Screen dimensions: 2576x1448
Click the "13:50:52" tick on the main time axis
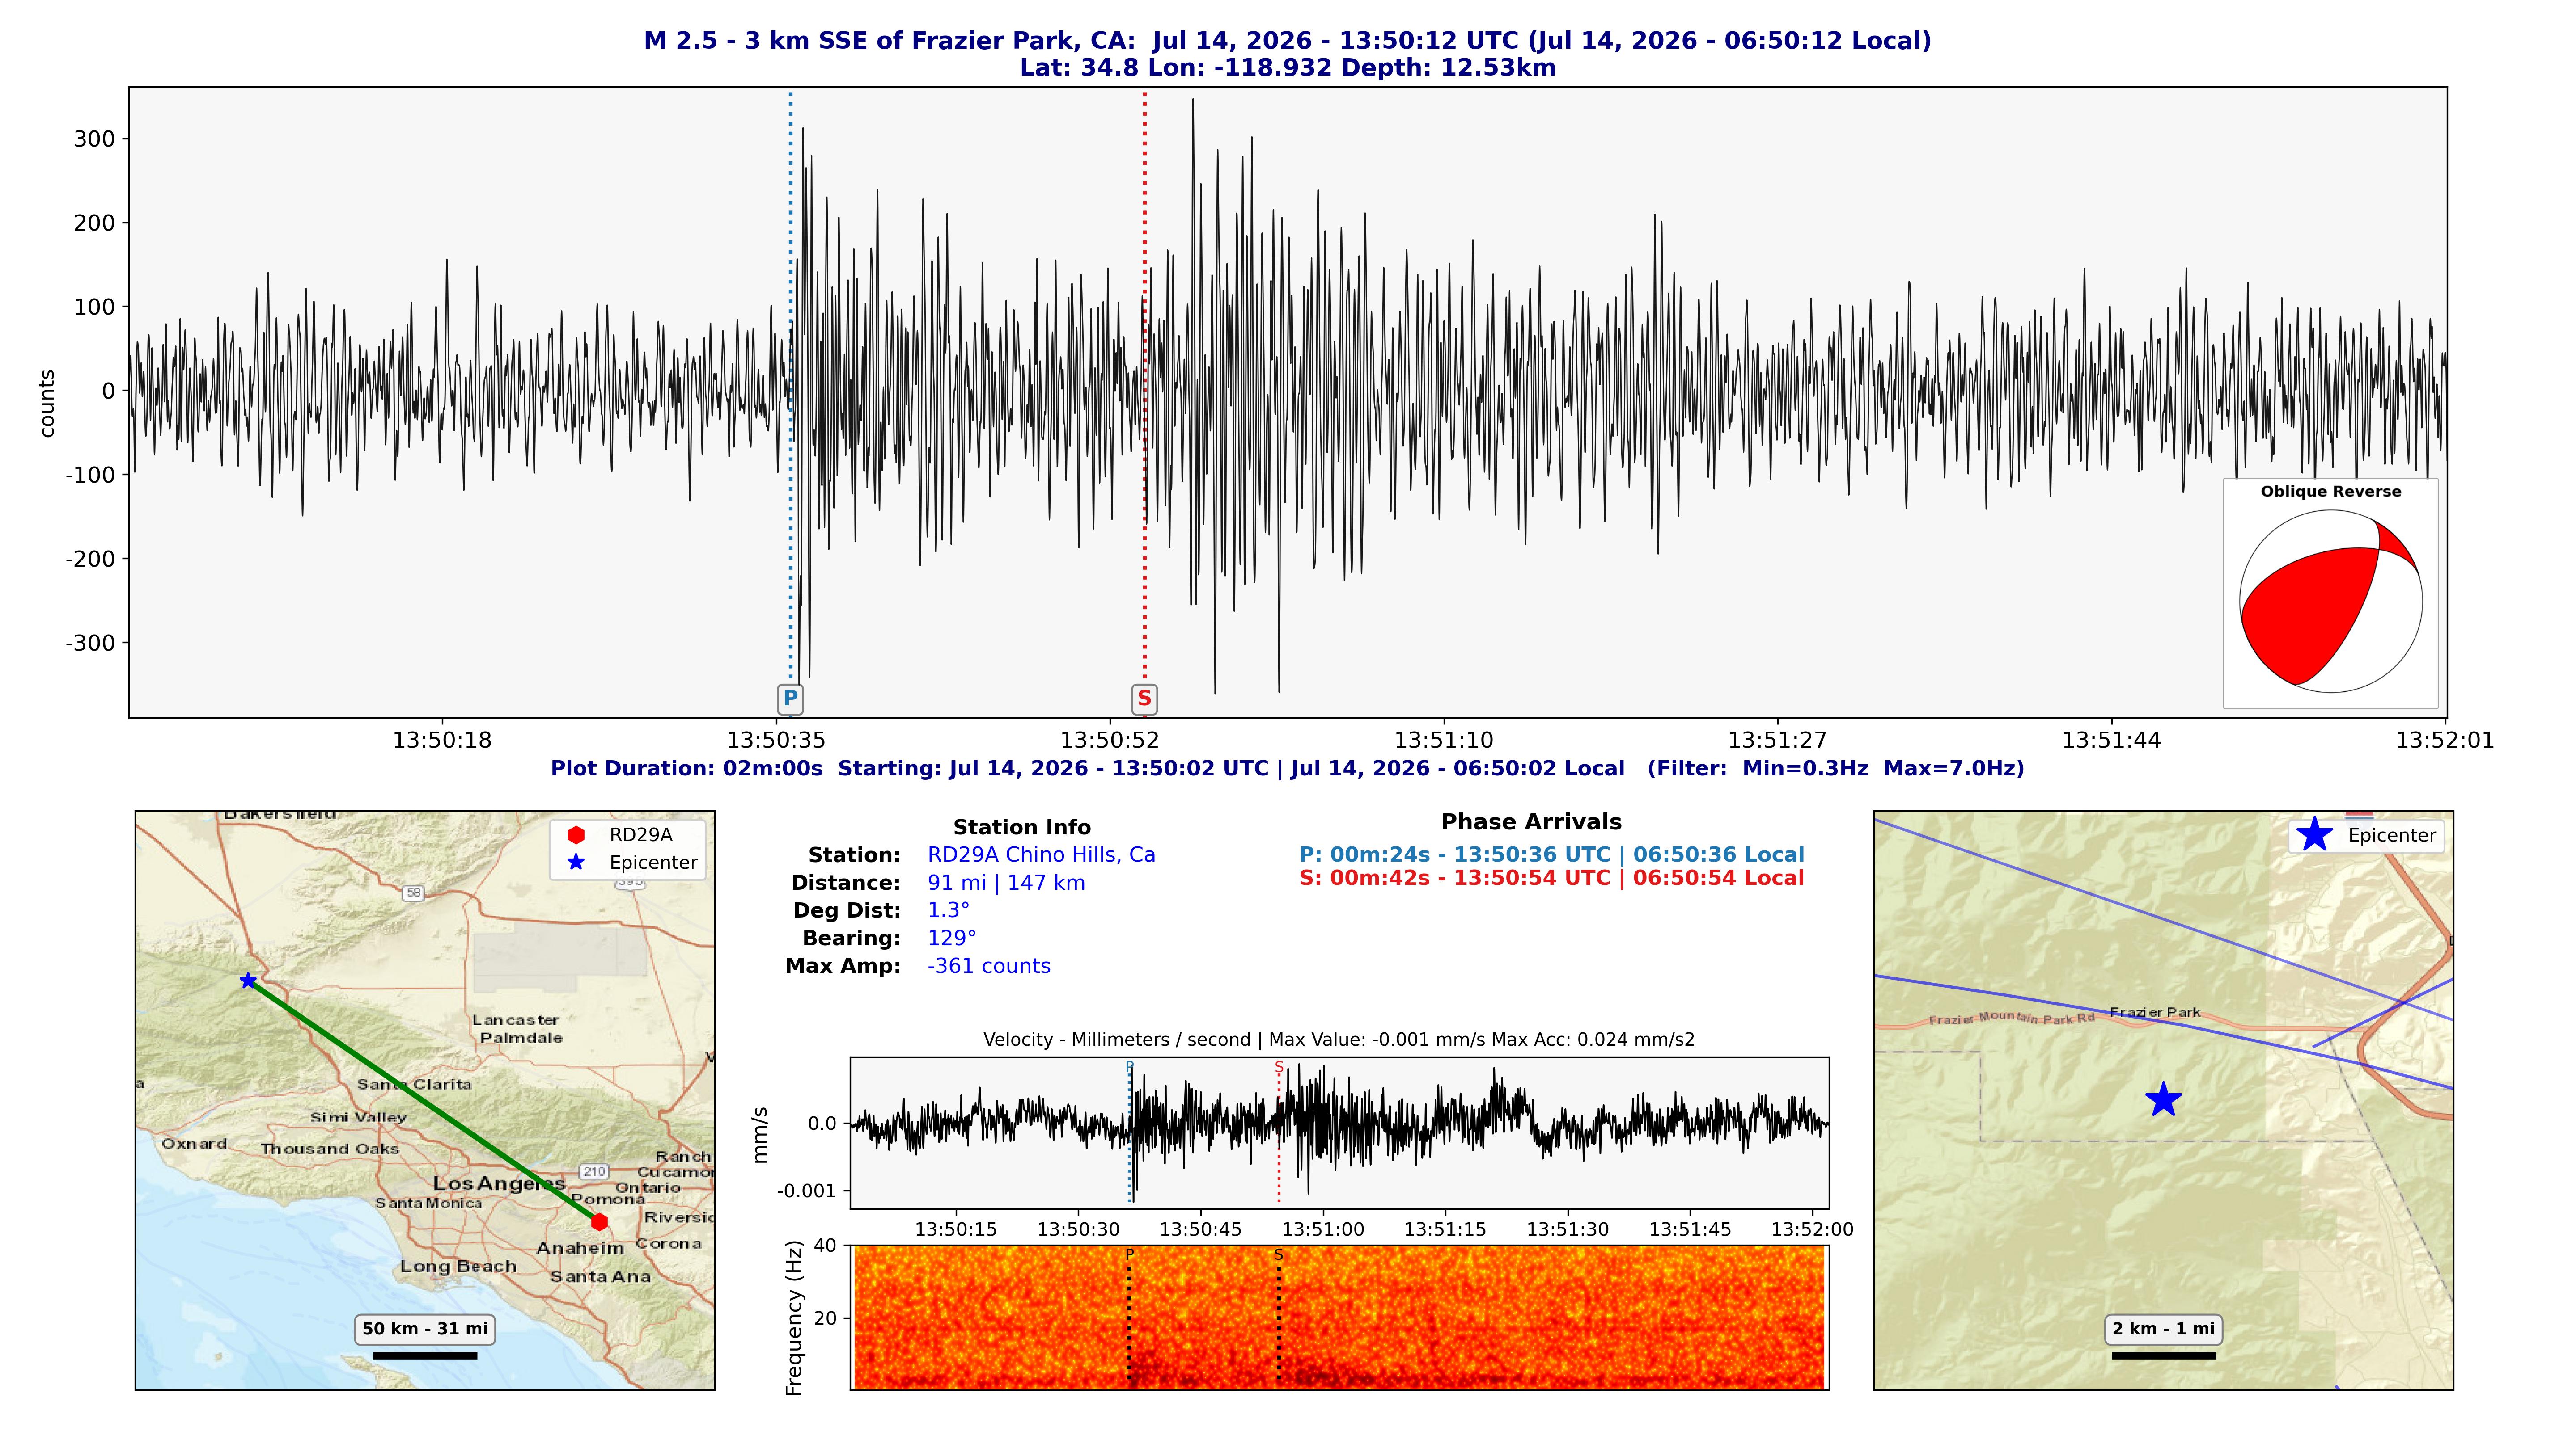click(1110, 741)
